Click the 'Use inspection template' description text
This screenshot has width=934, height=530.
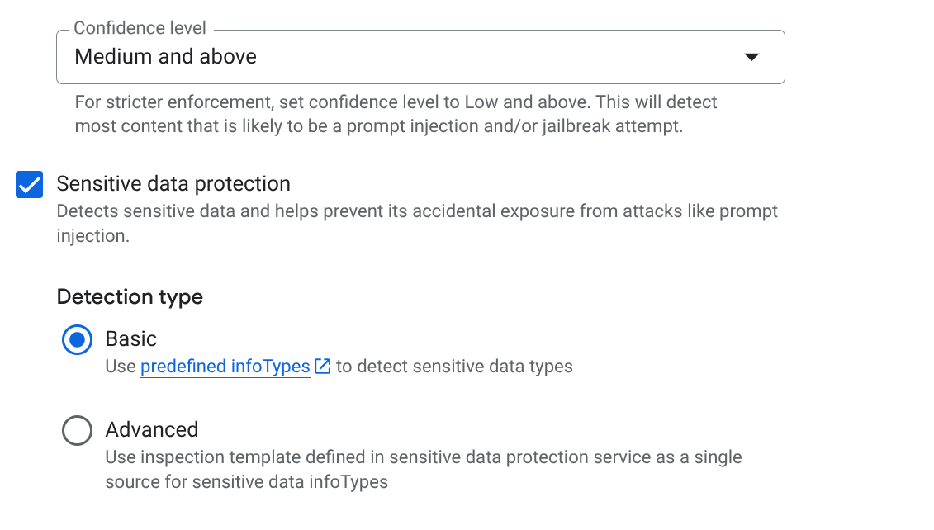point(423,457)
